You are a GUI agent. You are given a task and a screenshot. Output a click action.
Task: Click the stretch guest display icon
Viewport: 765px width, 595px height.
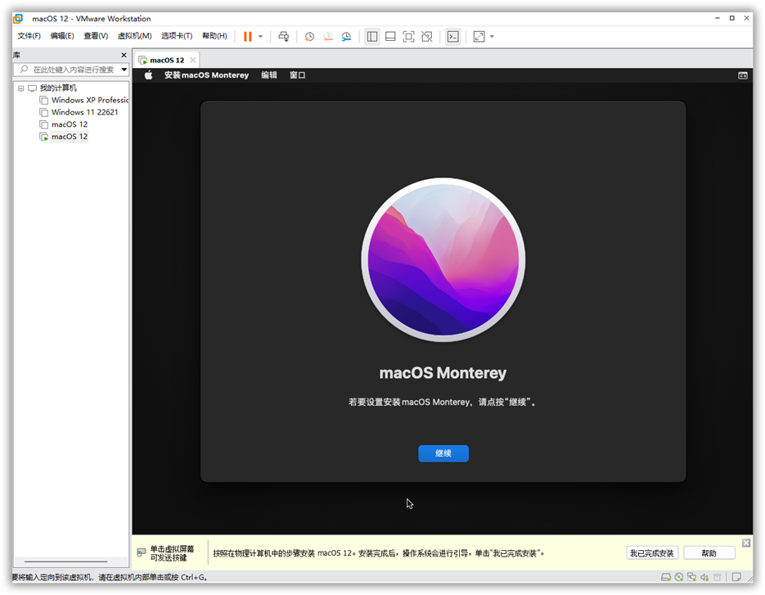click(x=479, y=37)
